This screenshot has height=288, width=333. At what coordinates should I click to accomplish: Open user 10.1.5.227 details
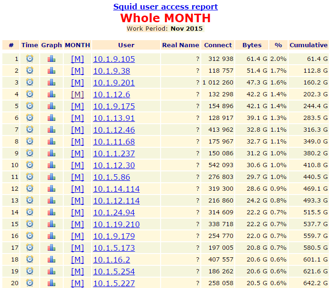pos(114,283)
